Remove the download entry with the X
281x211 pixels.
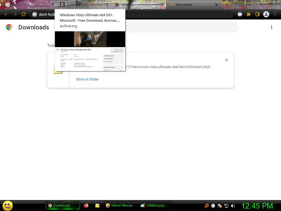pyautogui.click(x=226, y=60)
